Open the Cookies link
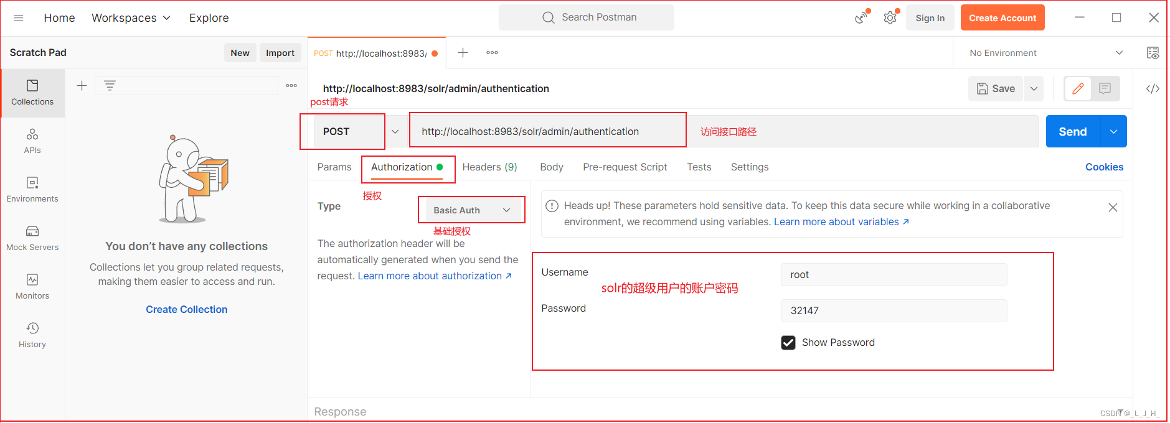Image resolution: width=1170 pixels, height=423 pixels. tap(1104, 167)
